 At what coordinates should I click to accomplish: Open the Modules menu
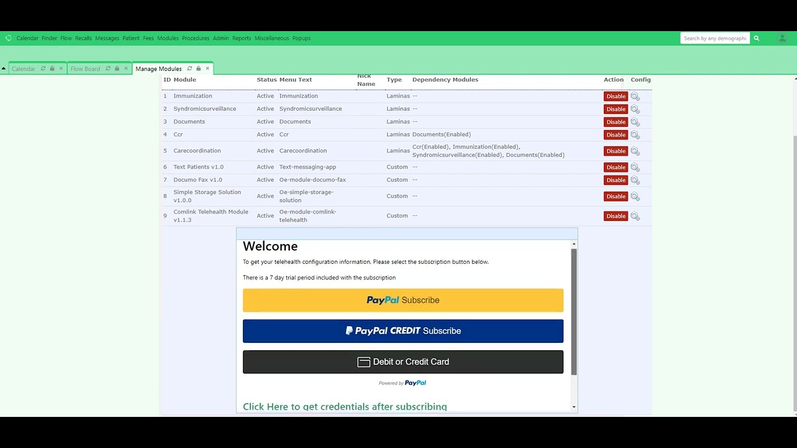pos(168,38)
